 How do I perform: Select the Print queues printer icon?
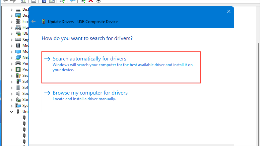[x=18, y=63]
